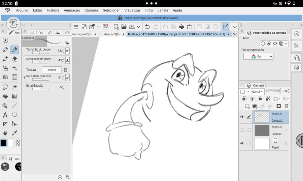
Task: Click the Pencil texture button
Action: pyautogui.click(x=52, y=70)
